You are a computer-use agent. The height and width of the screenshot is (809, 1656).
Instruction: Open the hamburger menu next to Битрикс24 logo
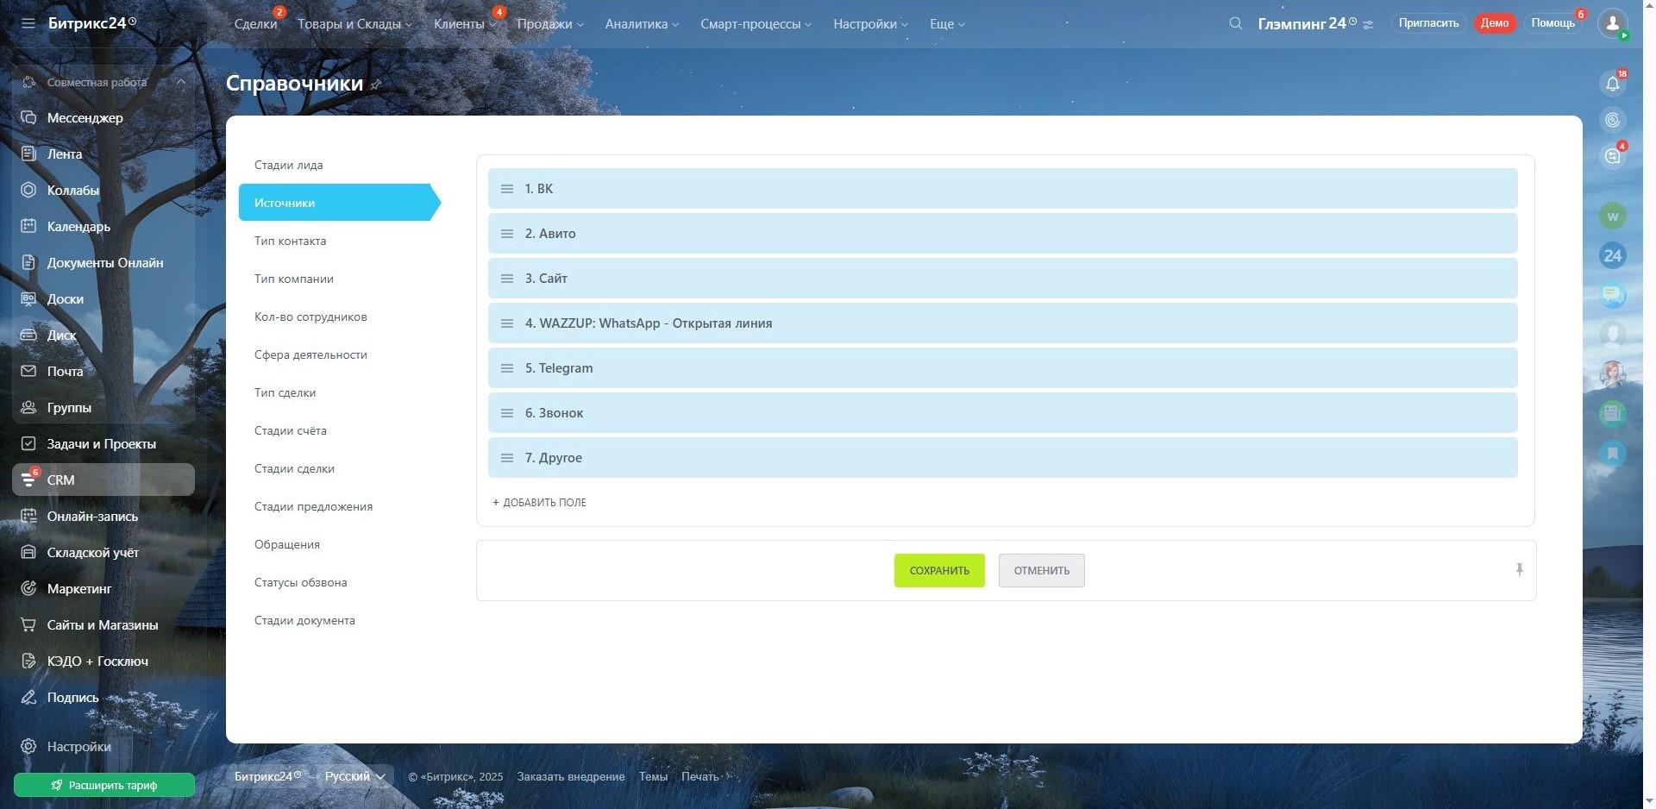tap(28, 23)
